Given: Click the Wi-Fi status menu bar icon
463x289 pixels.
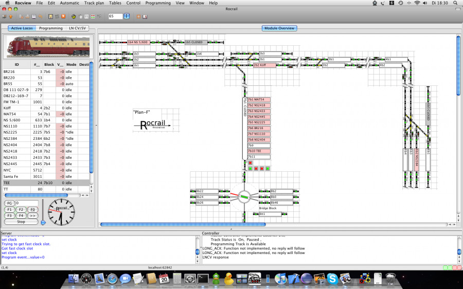Looking at the screenshot, I should point(417,3).
